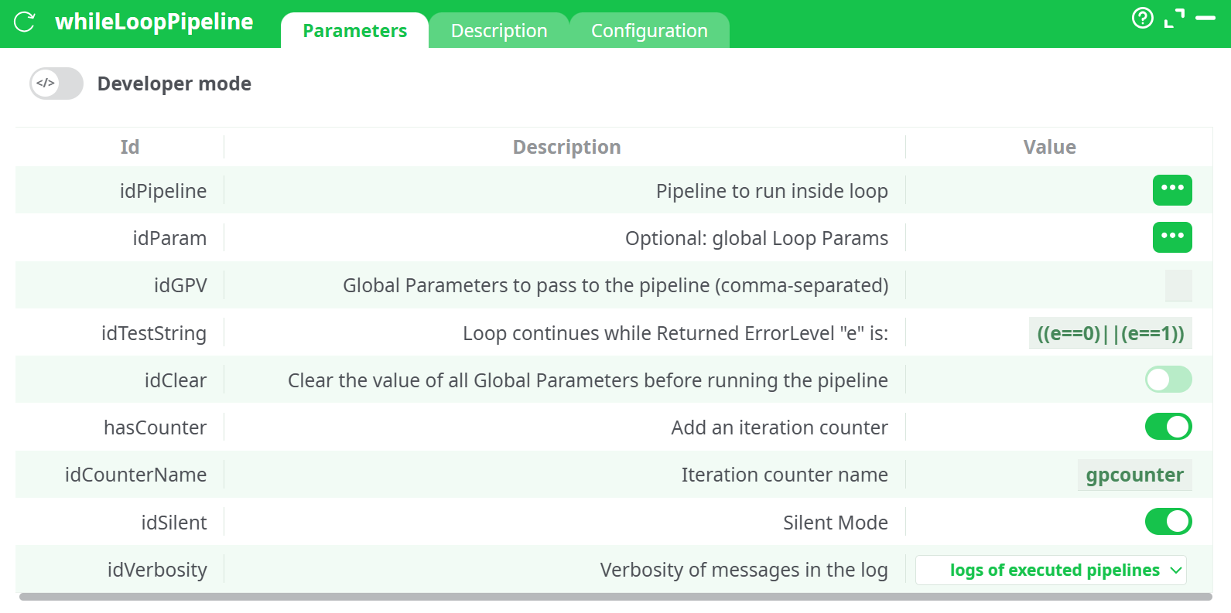
Task: Click the Value column header
Action: [x=1049, y=147]
